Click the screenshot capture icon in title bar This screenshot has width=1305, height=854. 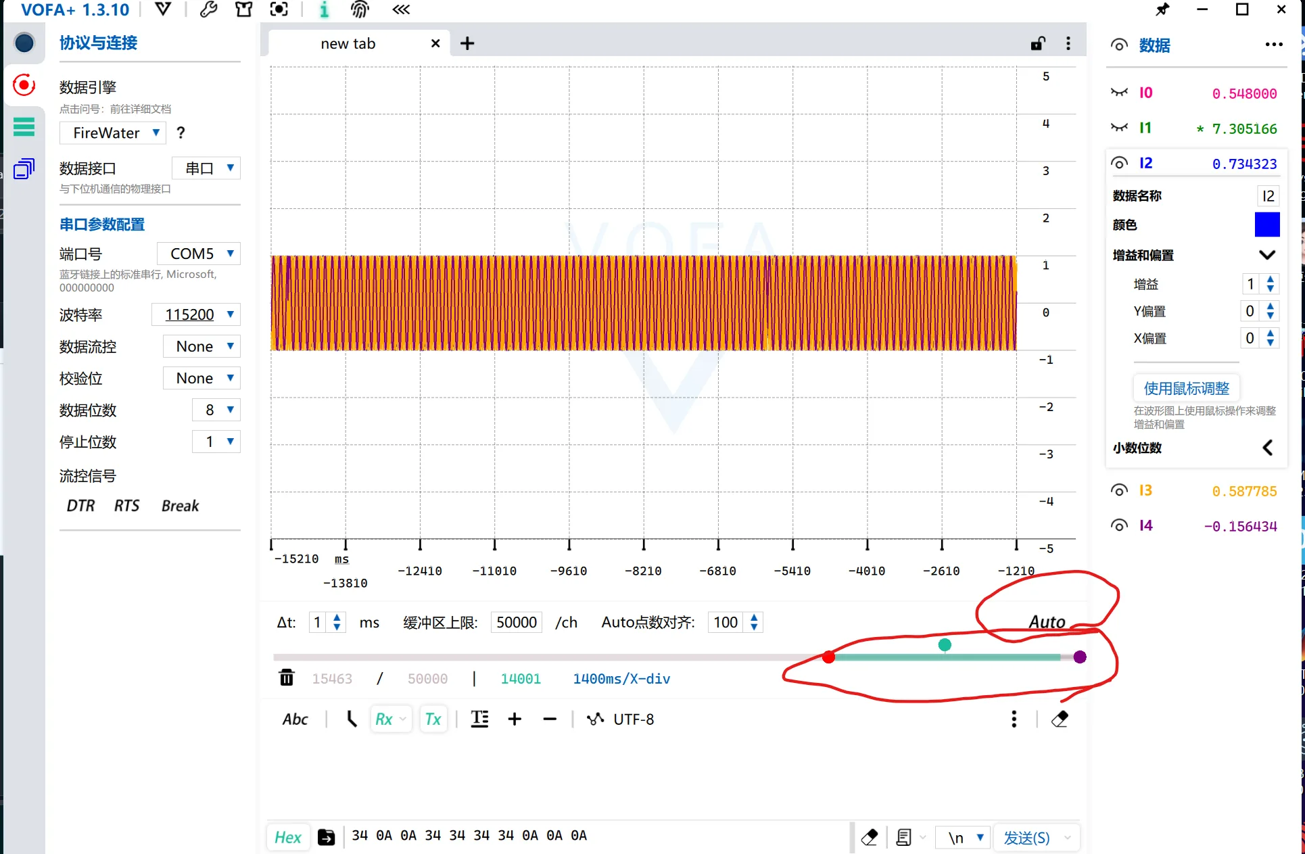pyautogui.click(x=279, y=9)
